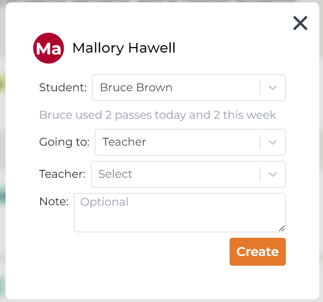Click the Going to field's vertical divider

(x=260, y=142)
